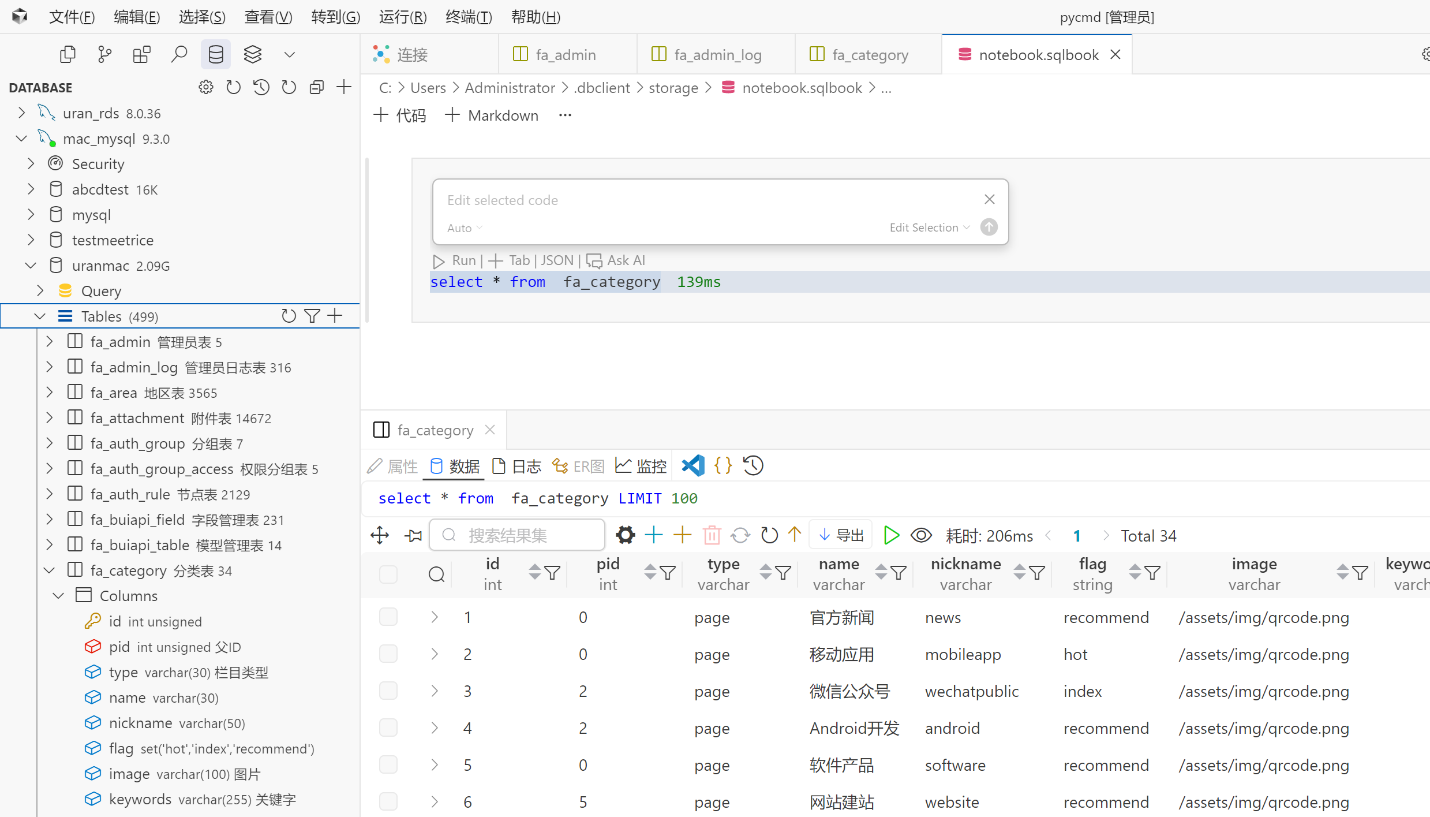The image size is (1430, 817).
Task: Open the VS Code icon in the result toolbar
Action: [692, 465]
